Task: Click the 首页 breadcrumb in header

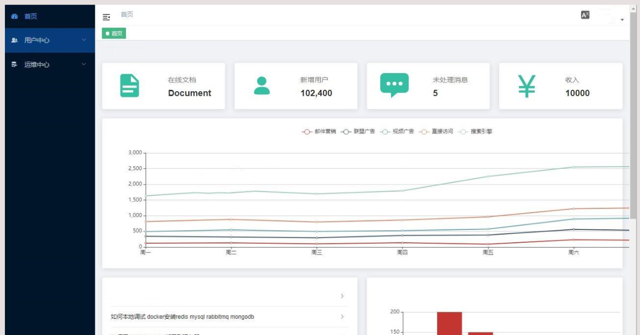Action: coord(127,15)
